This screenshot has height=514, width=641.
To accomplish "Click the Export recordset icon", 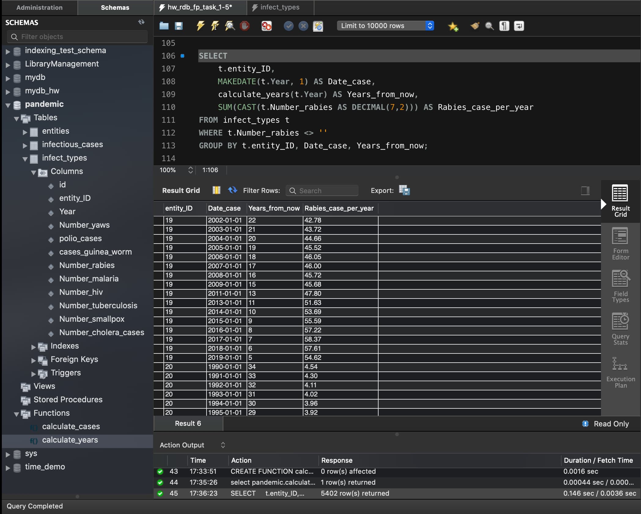I will [404, 190].
